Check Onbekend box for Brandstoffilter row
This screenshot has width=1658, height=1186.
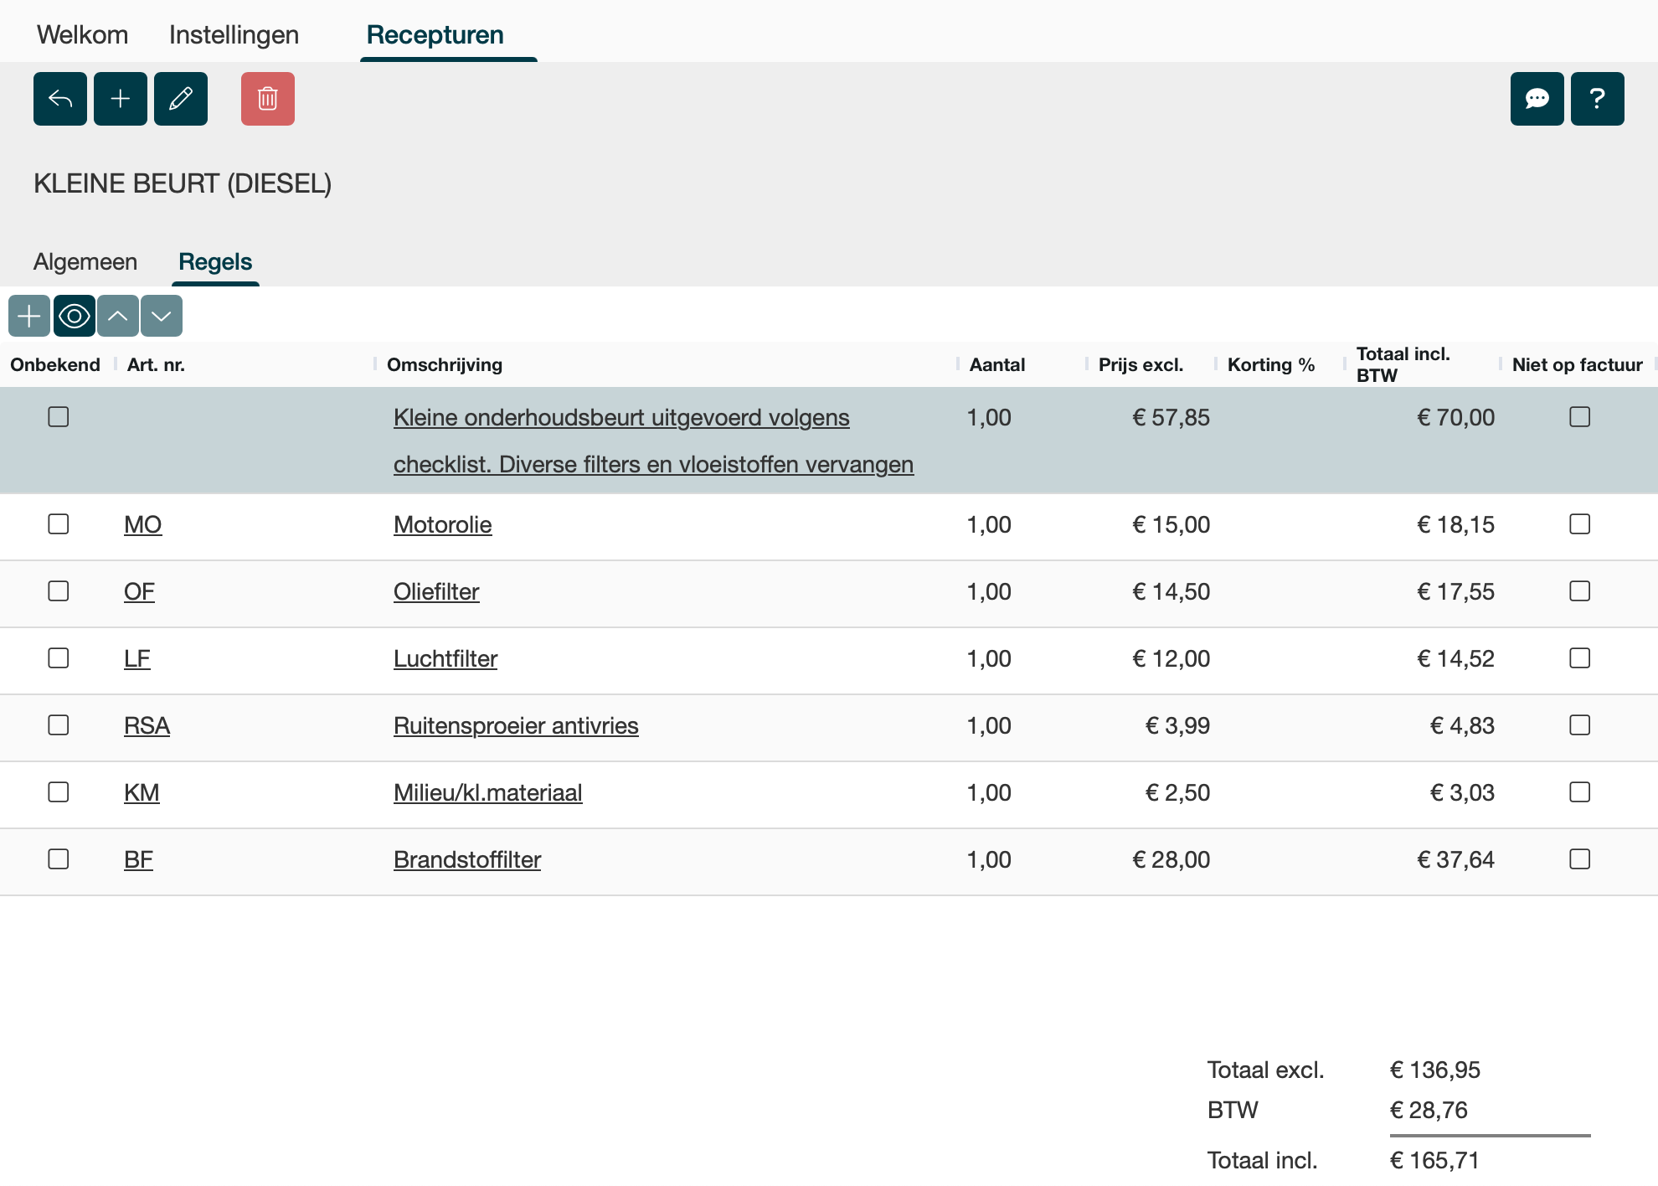pyautogui.click(x=59, y=859)
